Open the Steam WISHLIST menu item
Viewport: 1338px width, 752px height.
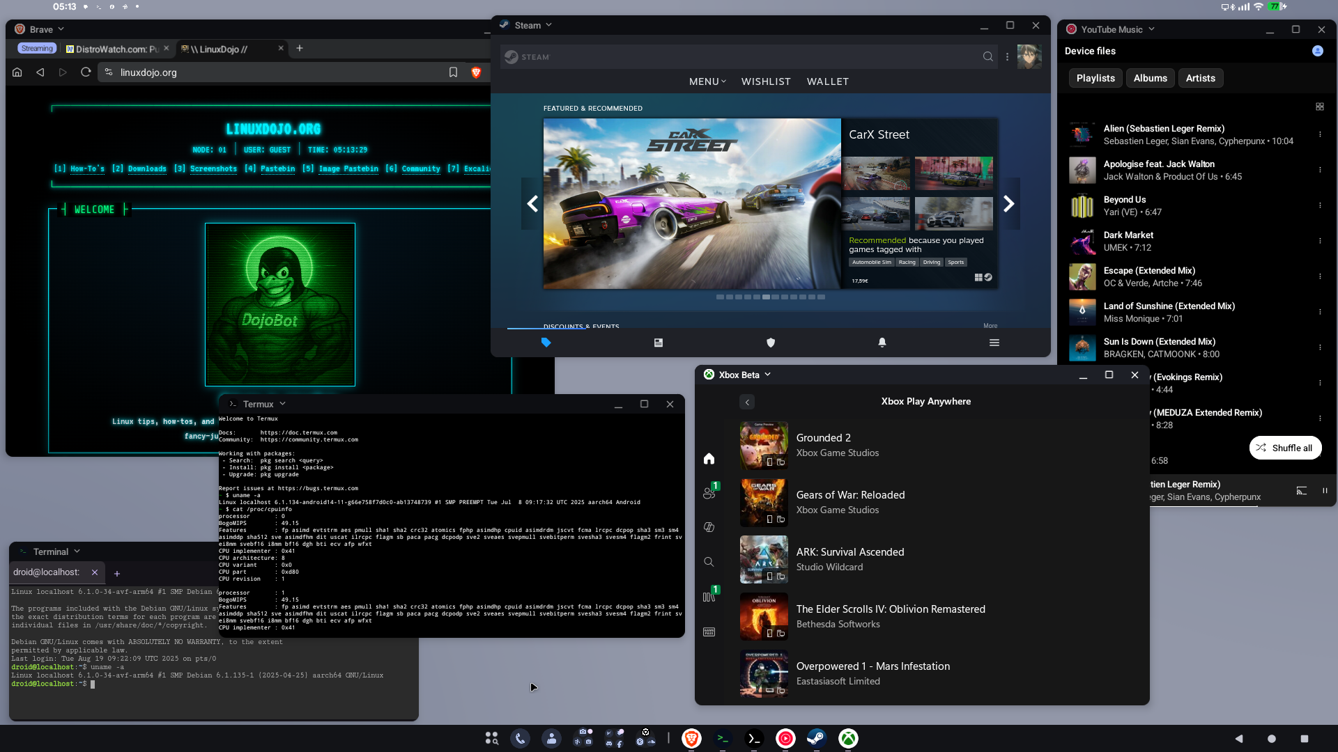[x=765, y=81]
